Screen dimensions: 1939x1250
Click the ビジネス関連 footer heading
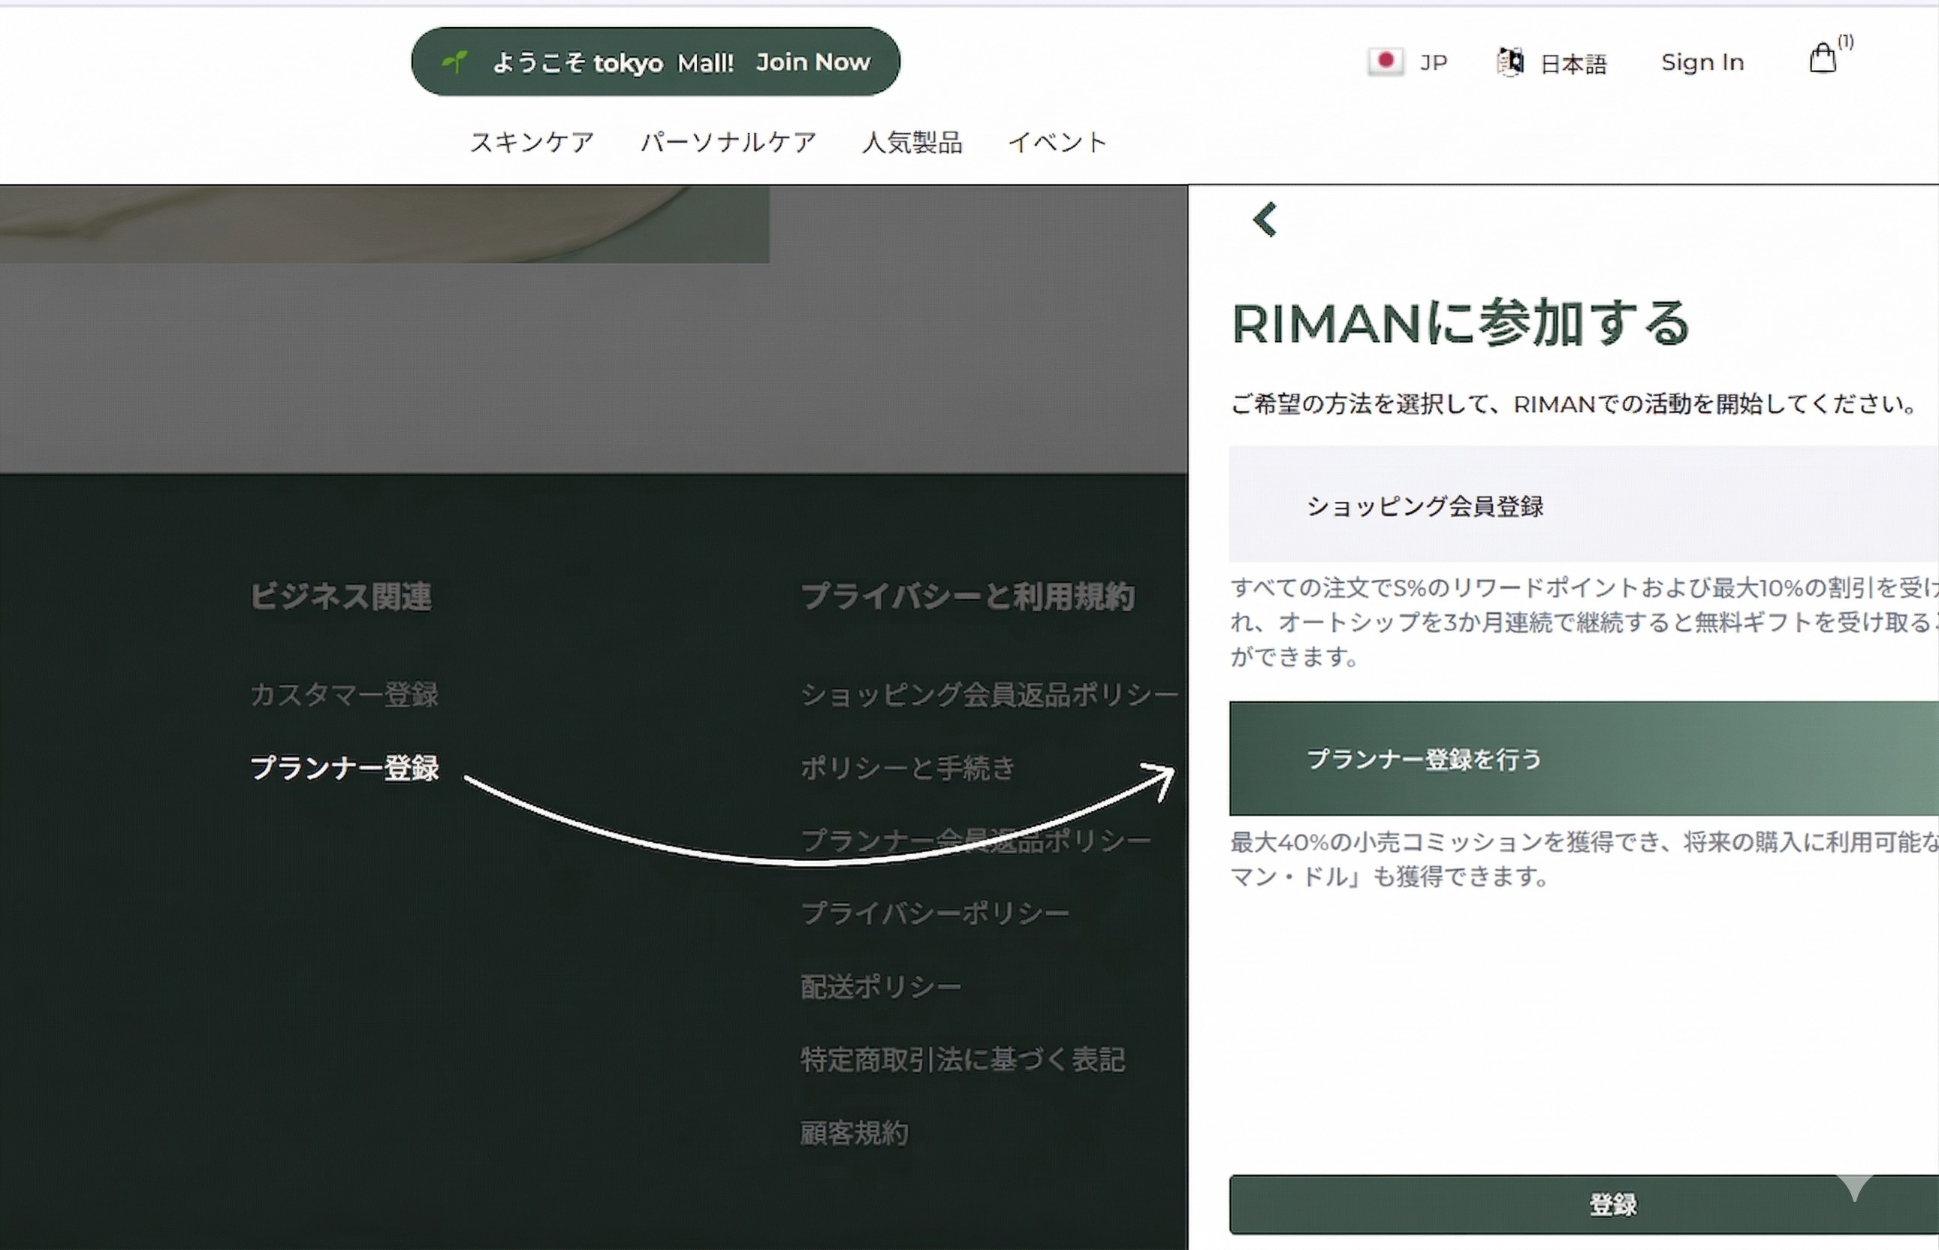[341, 596]
